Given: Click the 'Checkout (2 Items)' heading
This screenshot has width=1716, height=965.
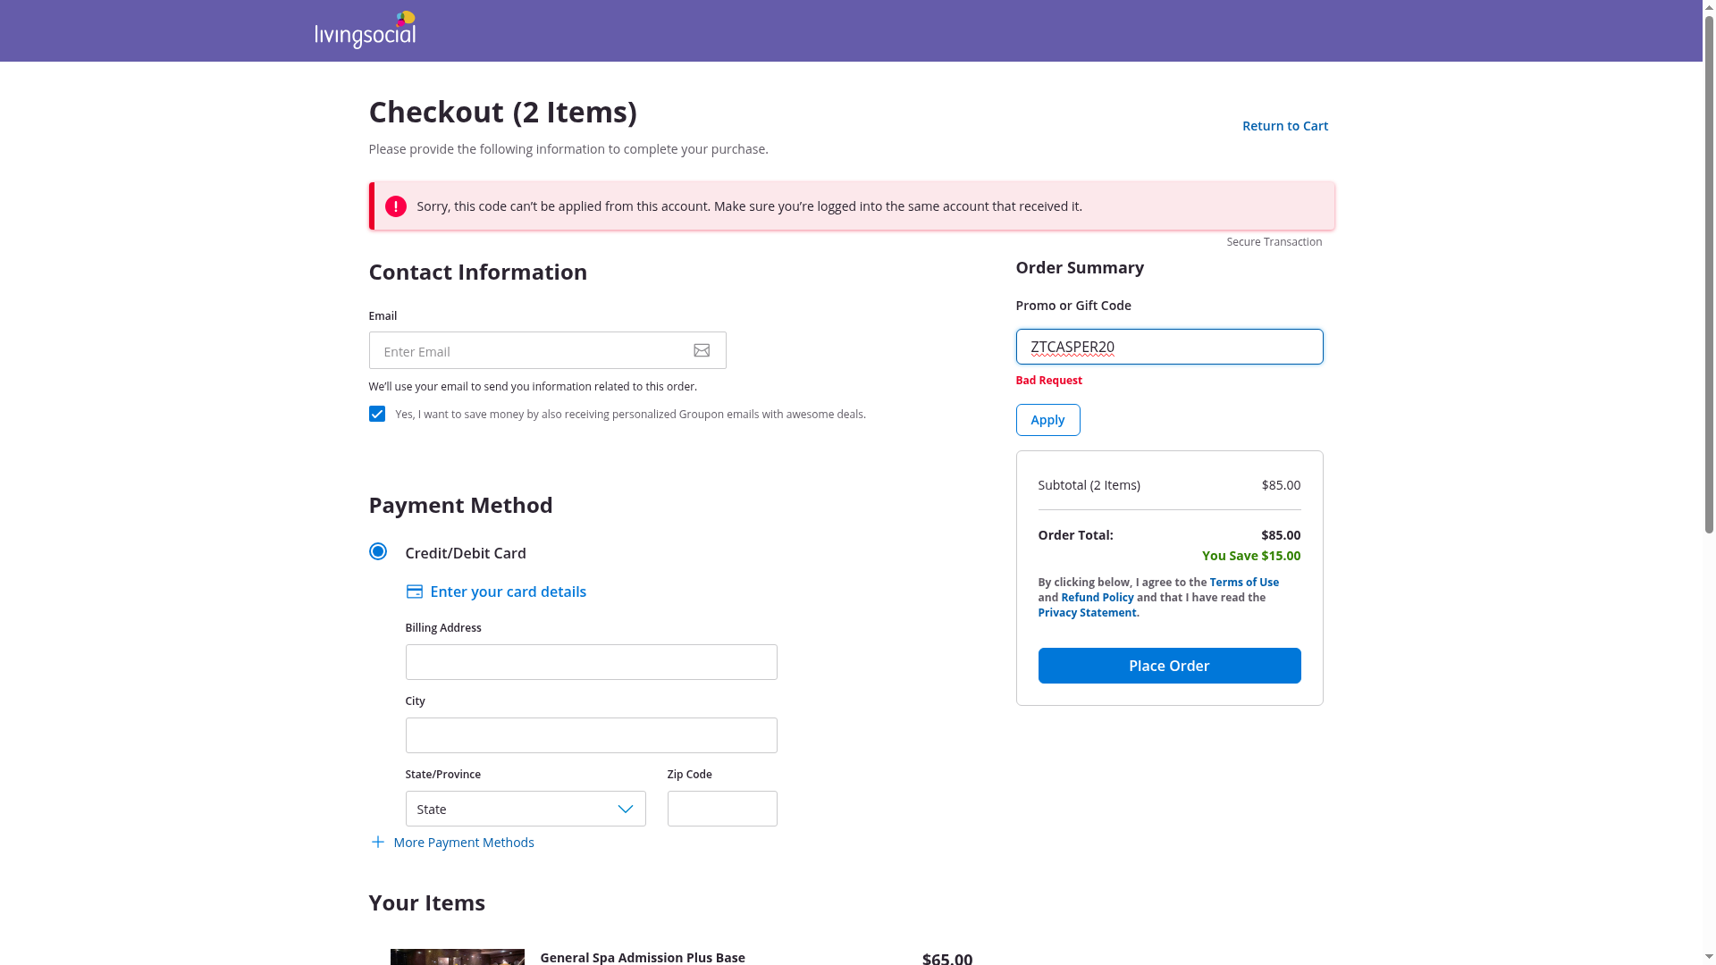Looking at the screenshot, I should click(x=502, y=112).
